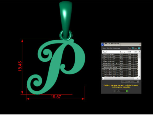Sort by the Grams column header
Image resolution: width=153 pixels, height=115 pixels.
[x=123, y=52]
